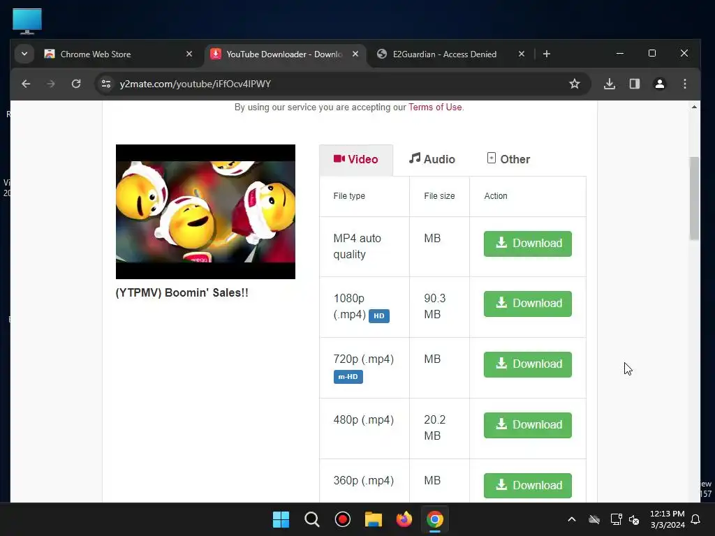
Task: Open Chrome downloads icon
Action: pos(610,84)
